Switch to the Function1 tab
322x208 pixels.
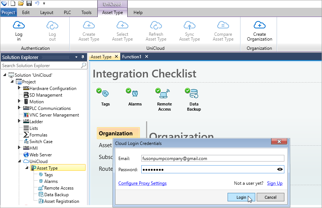tap(132, 57)
